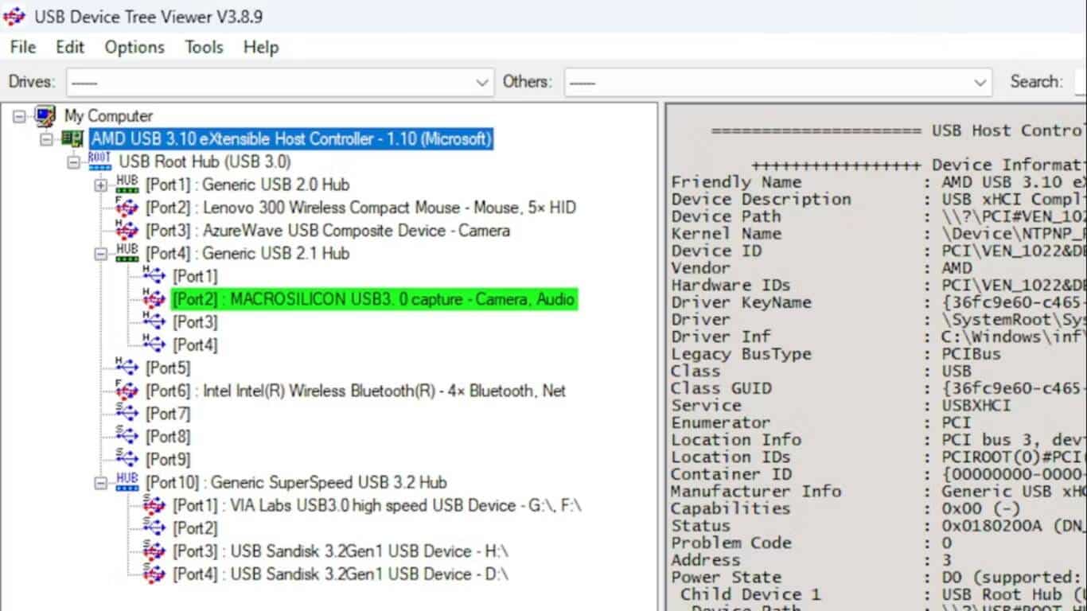Open the Drives dropdown
The width and height of the screenshot is (1087, 611).
pyautogui.click(x=482, y=82)
